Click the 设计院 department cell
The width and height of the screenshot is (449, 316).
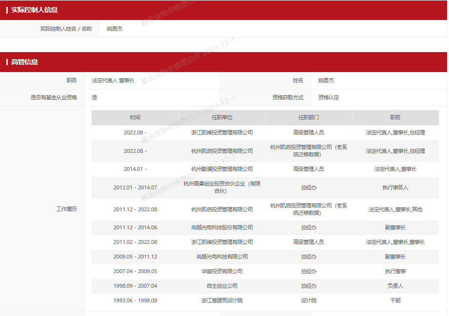[x=309, y=300]
